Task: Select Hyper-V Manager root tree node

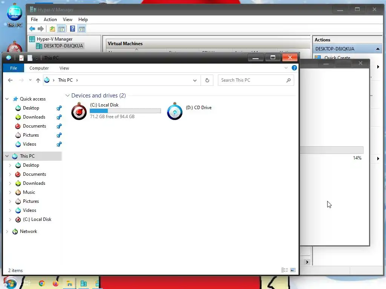Action: [x=55, y=39]
